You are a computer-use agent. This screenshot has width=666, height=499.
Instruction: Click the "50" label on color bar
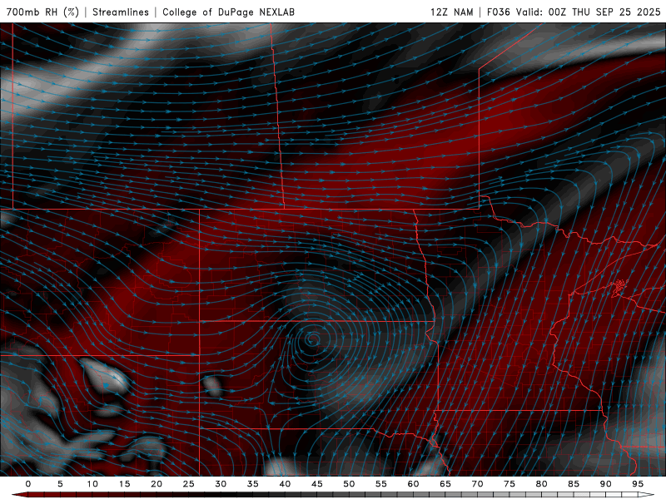click(x=349, y=484)
